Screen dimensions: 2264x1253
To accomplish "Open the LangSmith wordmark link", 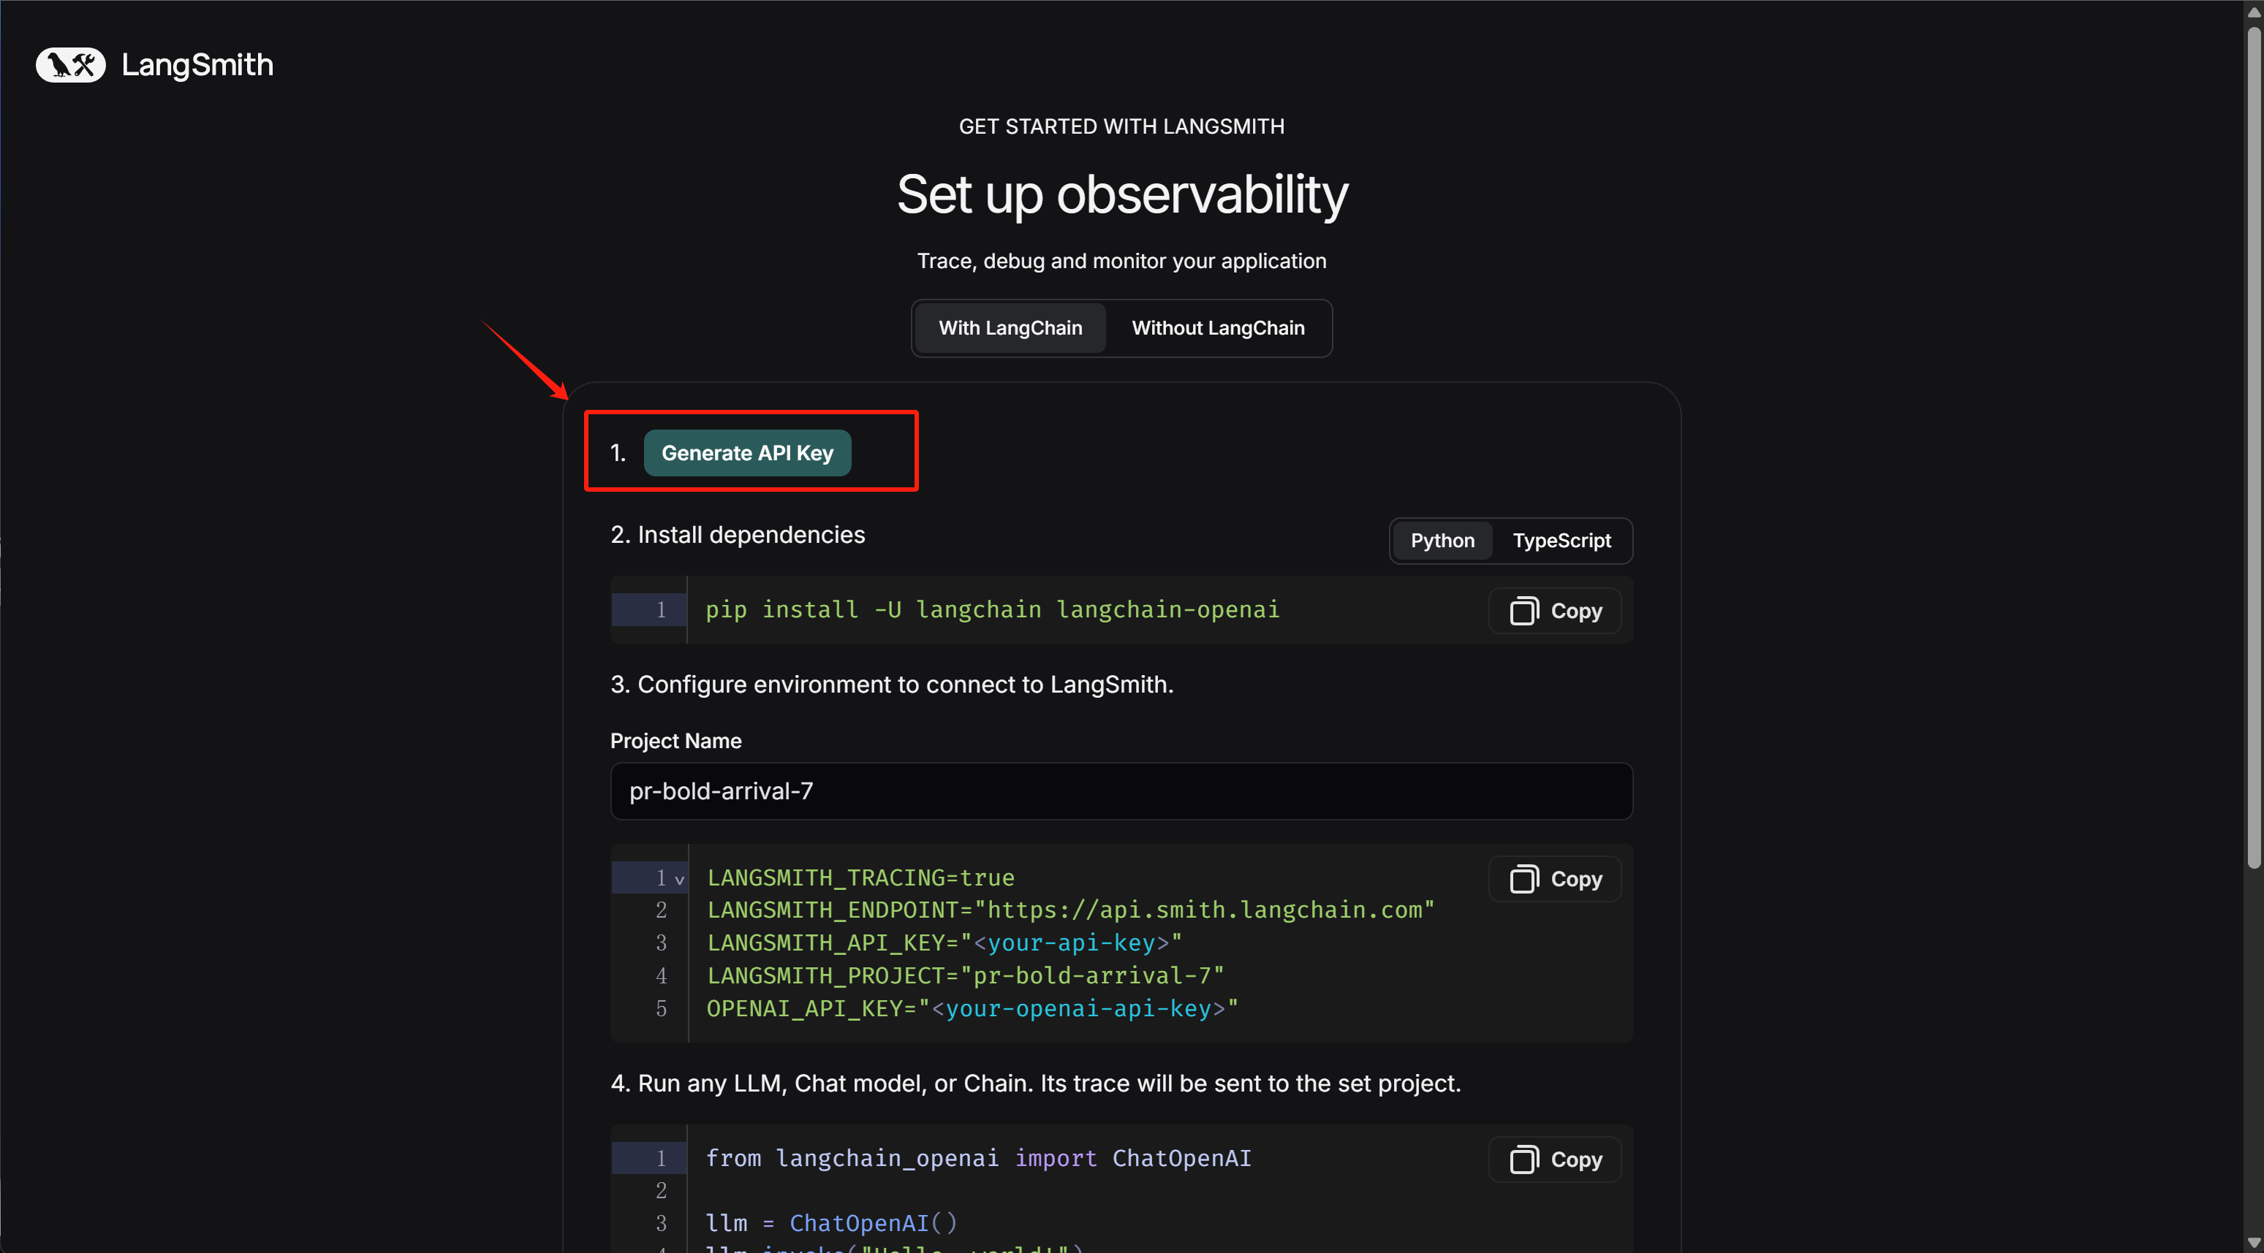I will pyautogui.click(x=197, y=64).
